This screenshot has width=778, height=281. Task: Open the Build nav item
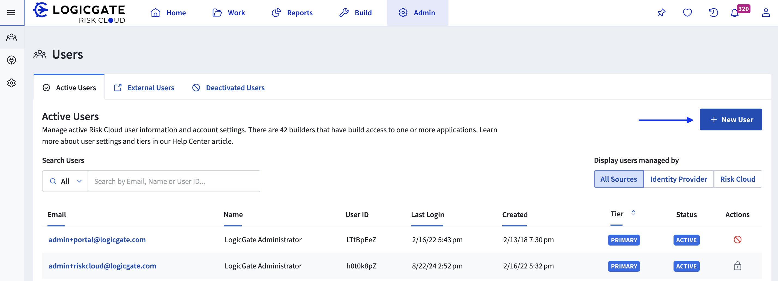tap(355, 13)
